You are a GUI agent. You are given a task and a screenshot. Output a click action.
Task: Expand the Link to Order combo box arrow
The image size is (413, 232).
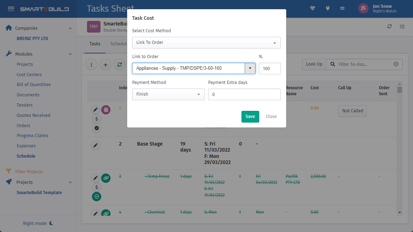[x=250, y=68]
